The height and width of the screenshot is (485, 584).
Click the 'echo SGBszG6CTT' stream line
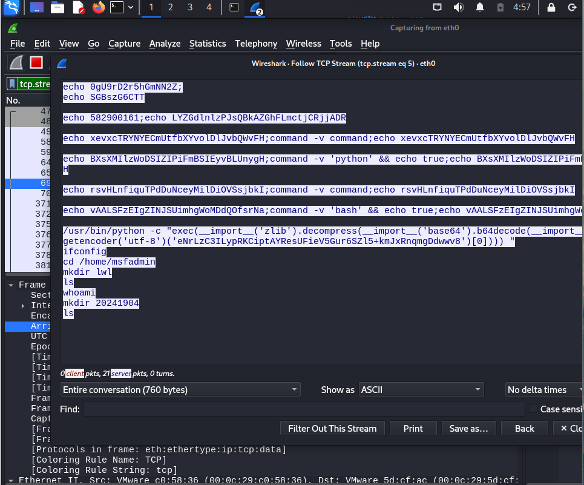[x=103, y=97]
